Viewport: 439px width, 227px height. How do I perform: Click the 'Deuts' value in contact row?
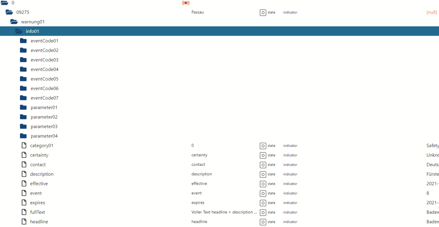pos(433,165)
